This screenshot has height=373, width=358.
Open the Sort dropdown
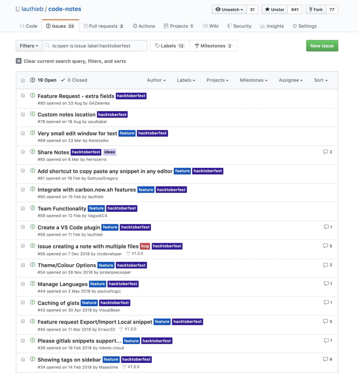321,80
